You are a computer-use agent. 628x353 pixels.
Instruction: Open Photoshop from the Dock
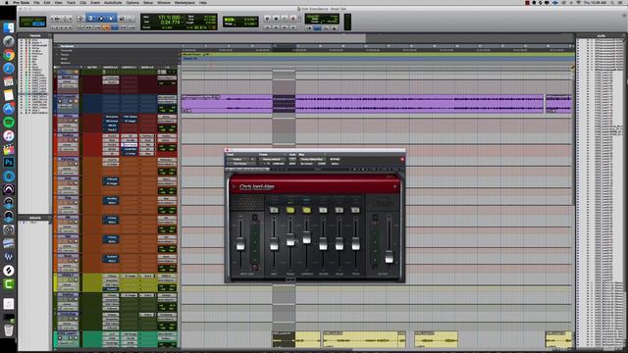click(9, 163)
